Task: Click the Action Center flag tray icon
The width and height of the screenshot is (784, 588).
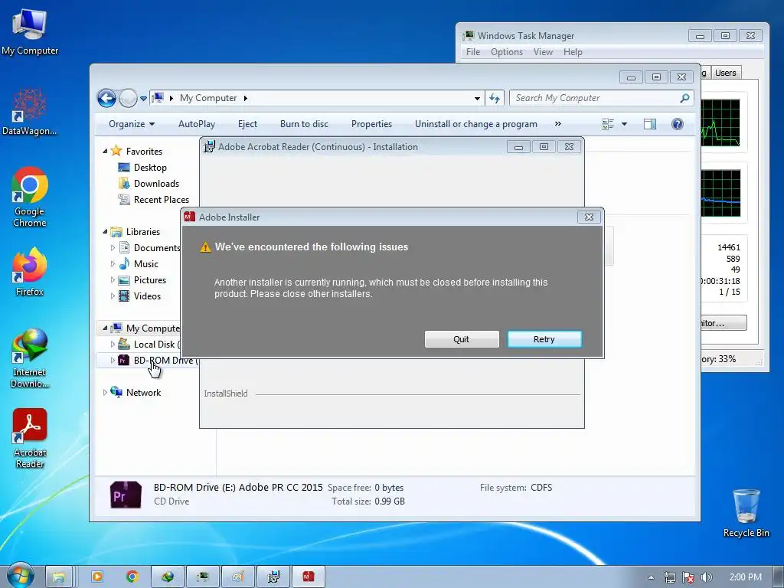Action: pos(688,577)
